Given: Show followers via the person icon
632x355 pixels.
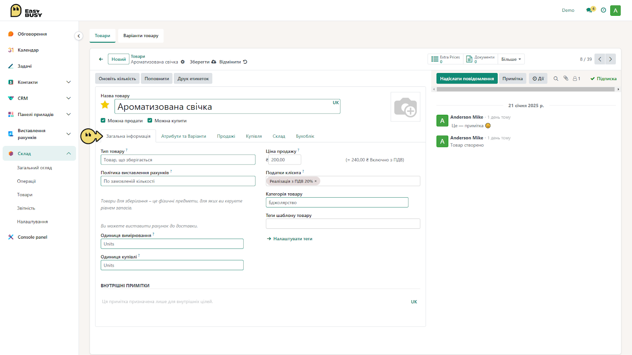Looking at the screenshot, I should (576, 78).
